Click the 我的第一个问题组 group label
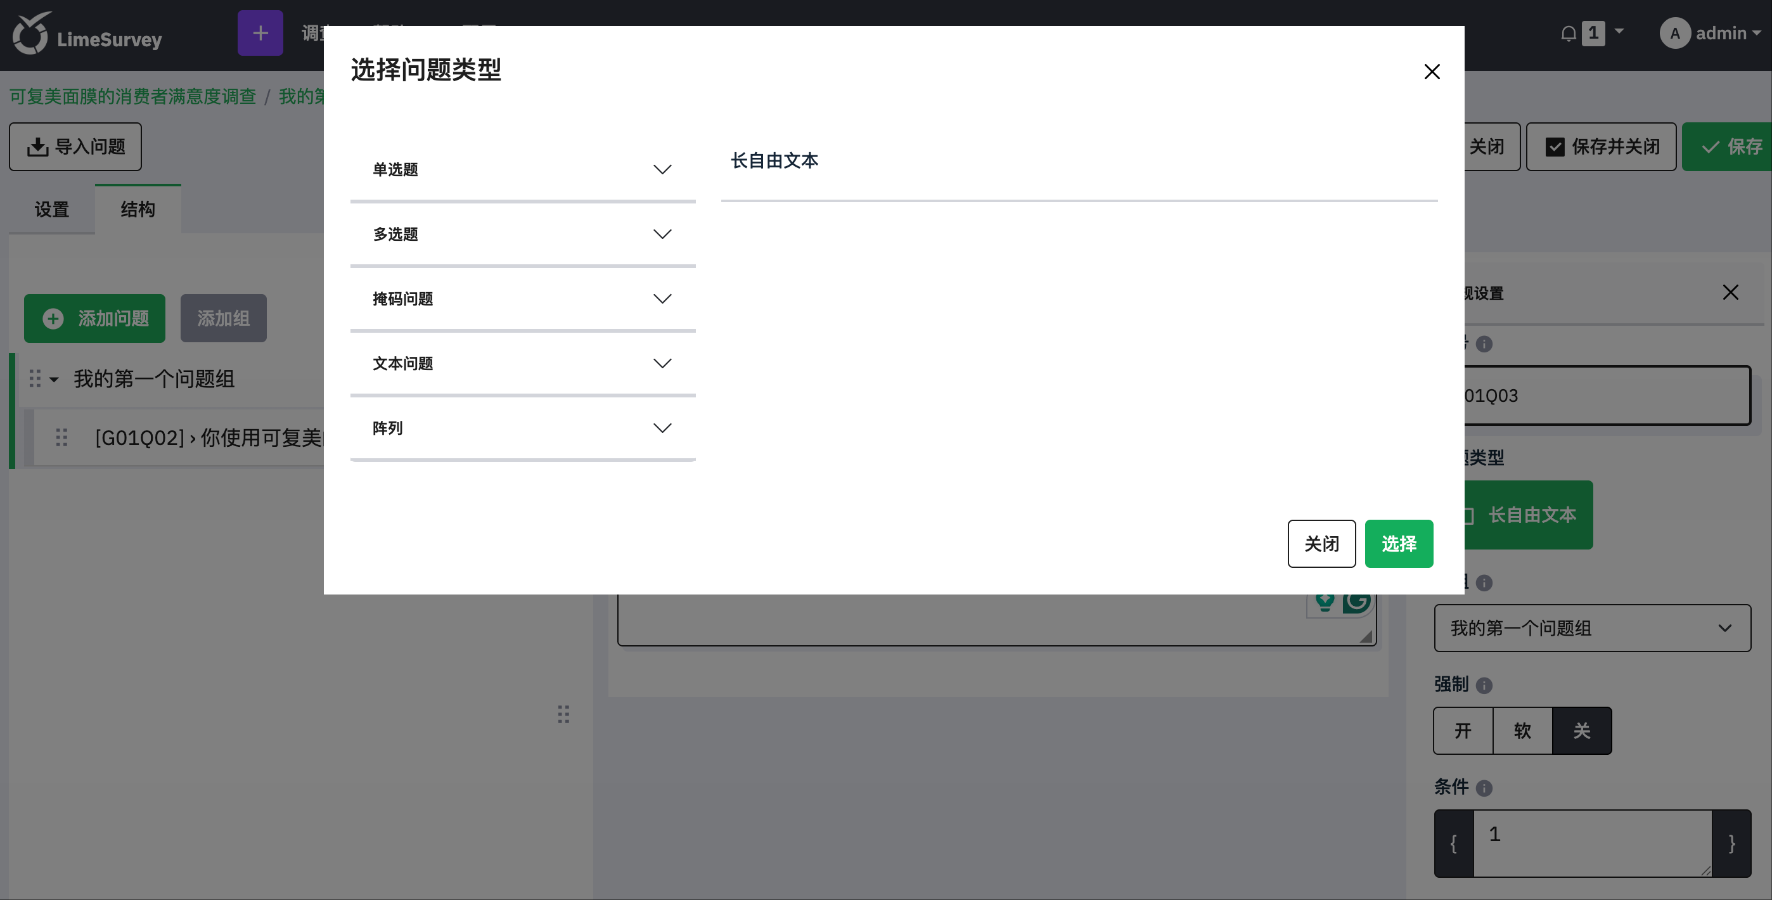The height and width of the screenshot is (900, 1772). click(154, 378)
